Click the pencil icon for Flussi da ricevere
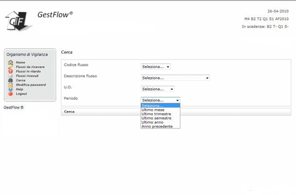This screenshot has width=296, height=195. pyautogui.click(x=11, y=67)
